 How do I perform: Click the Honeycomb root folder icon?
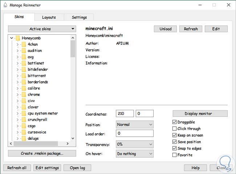17,38
